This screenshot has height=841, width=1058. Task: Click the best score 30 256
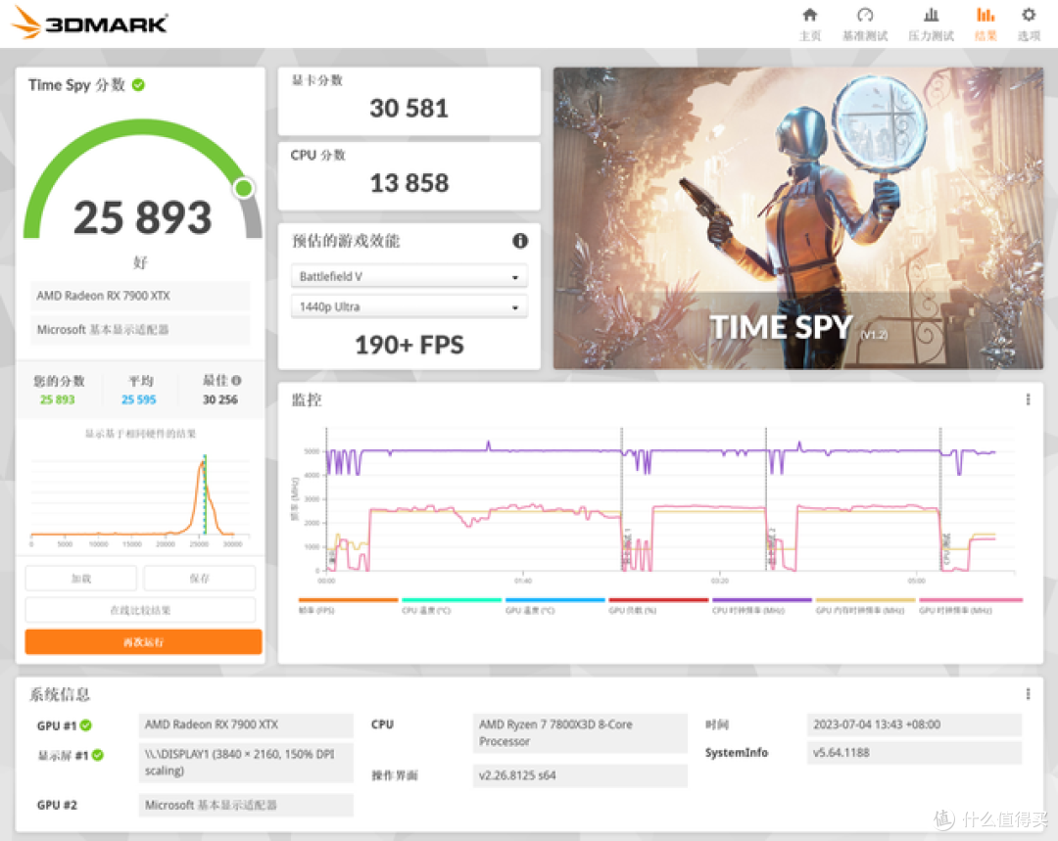pyautogui.click(x=220, y=399)
